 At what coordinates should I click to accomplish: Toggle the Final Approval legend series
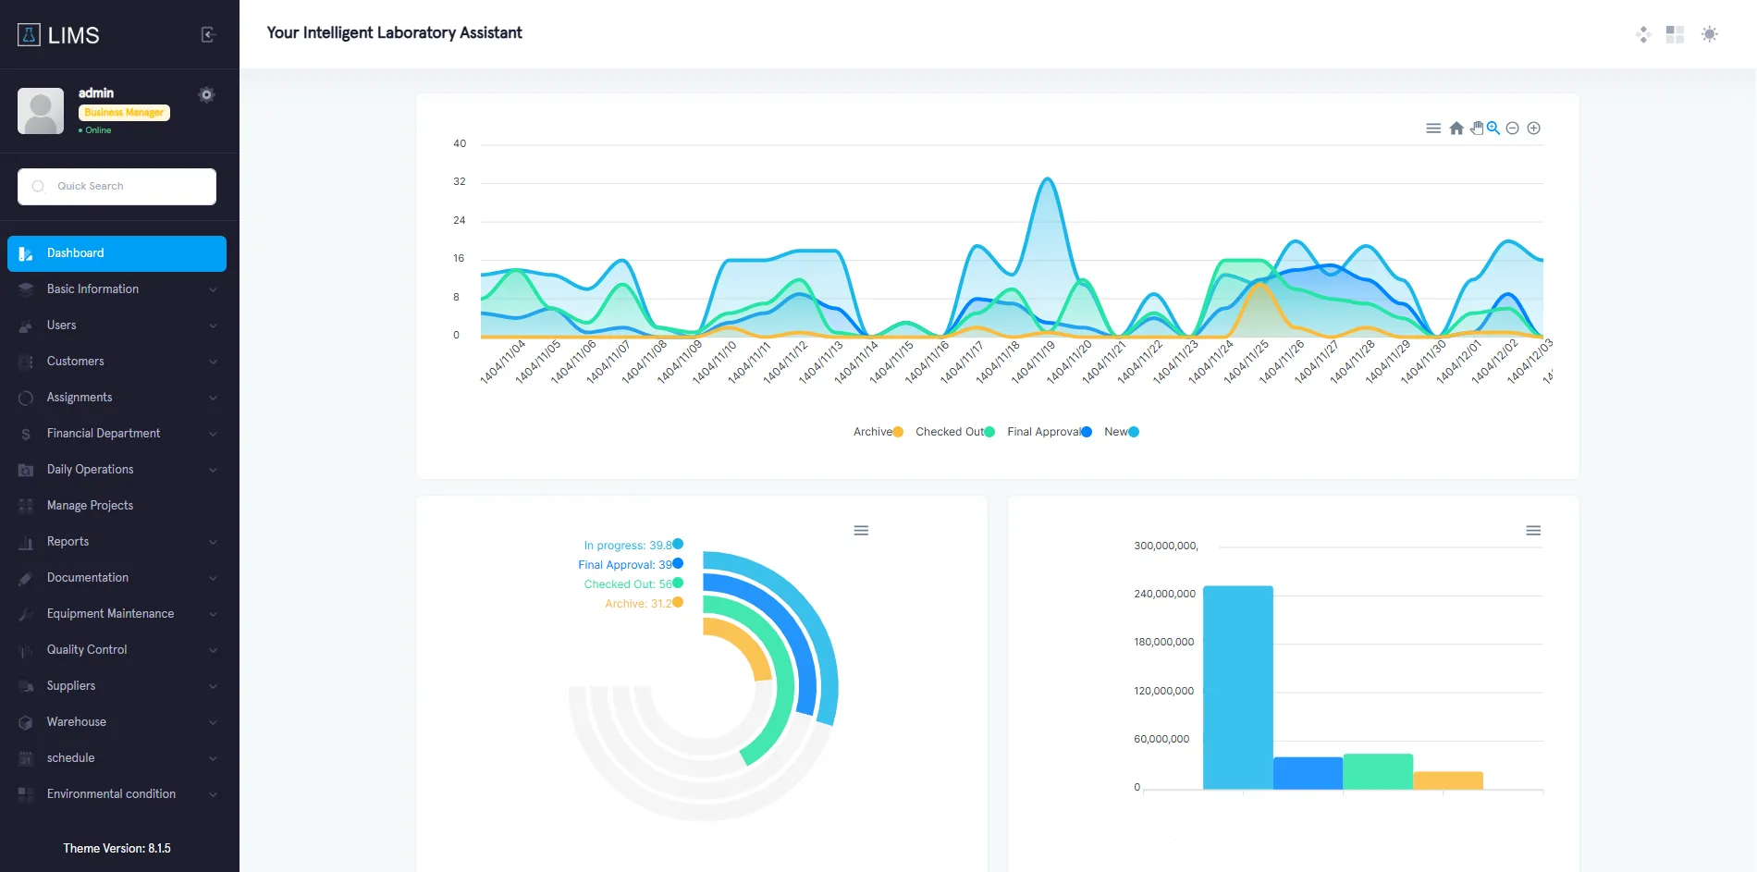tap(1050, 432)
